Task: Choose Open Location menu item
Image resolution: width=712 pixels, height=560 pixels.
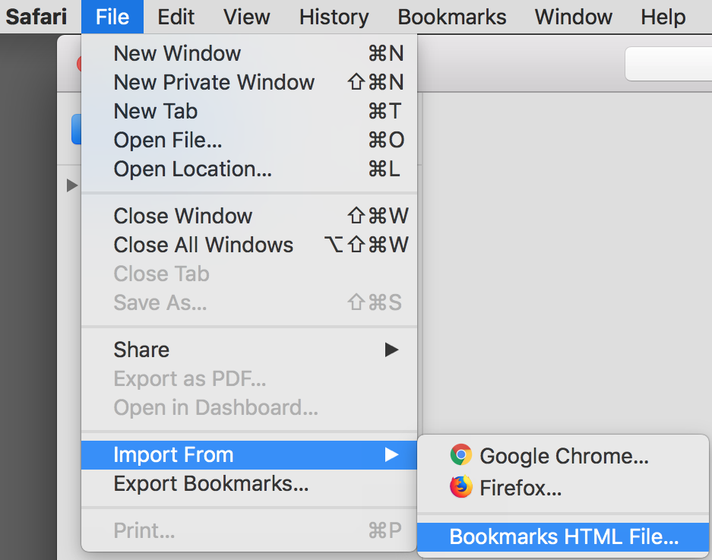Action: click(192, 169)
